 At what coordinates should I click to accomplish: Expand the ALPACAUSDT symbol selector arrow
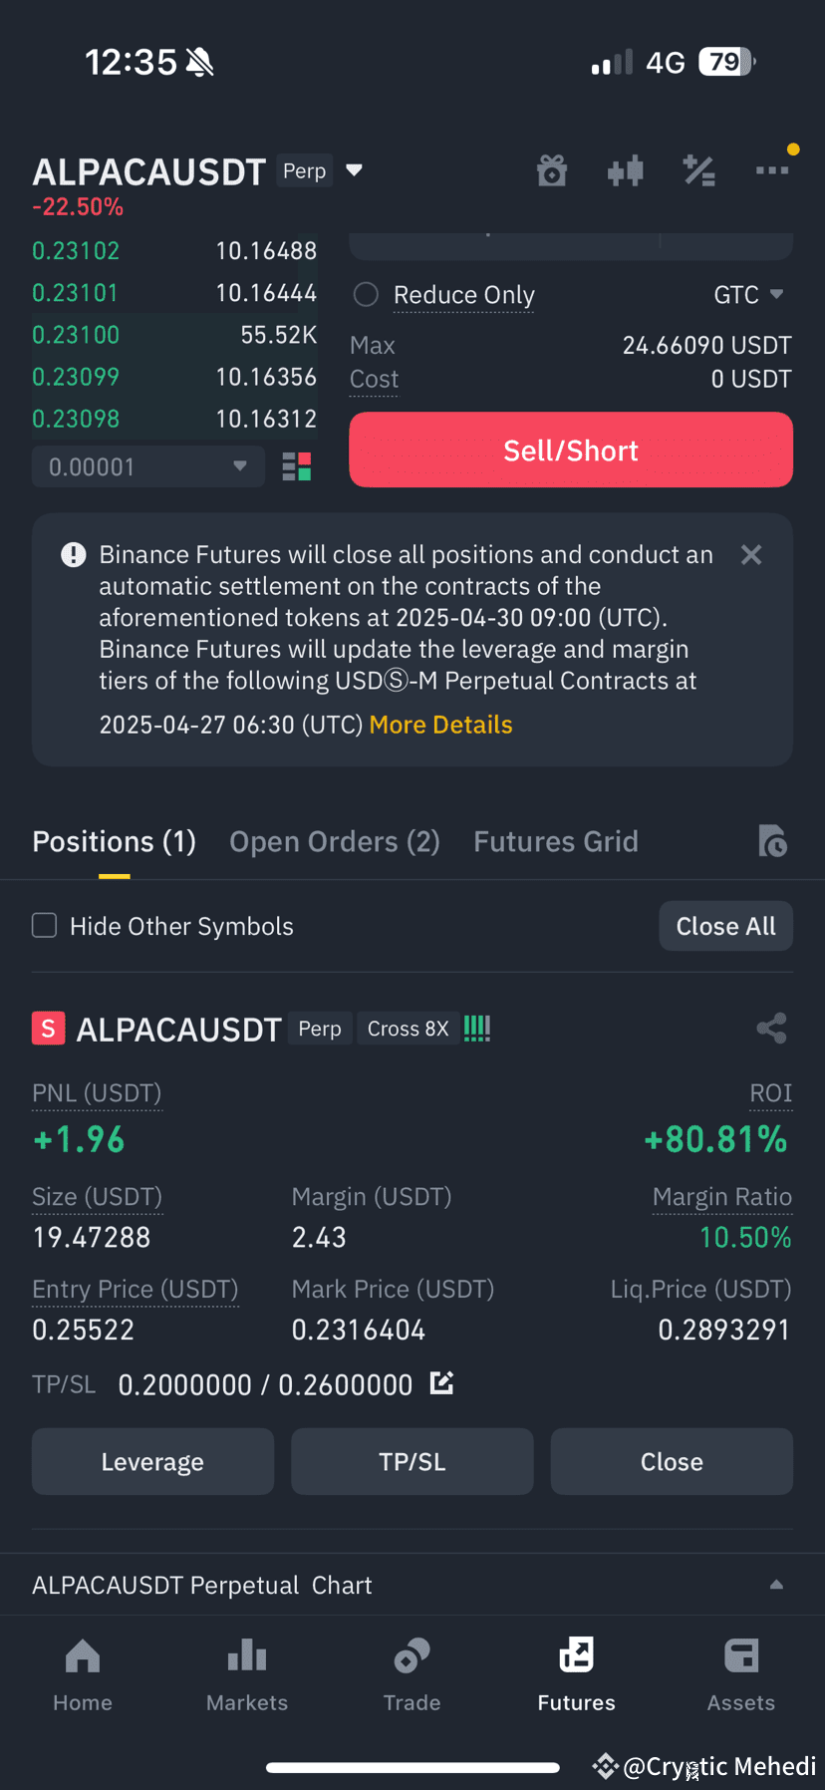tap(354, 170)
